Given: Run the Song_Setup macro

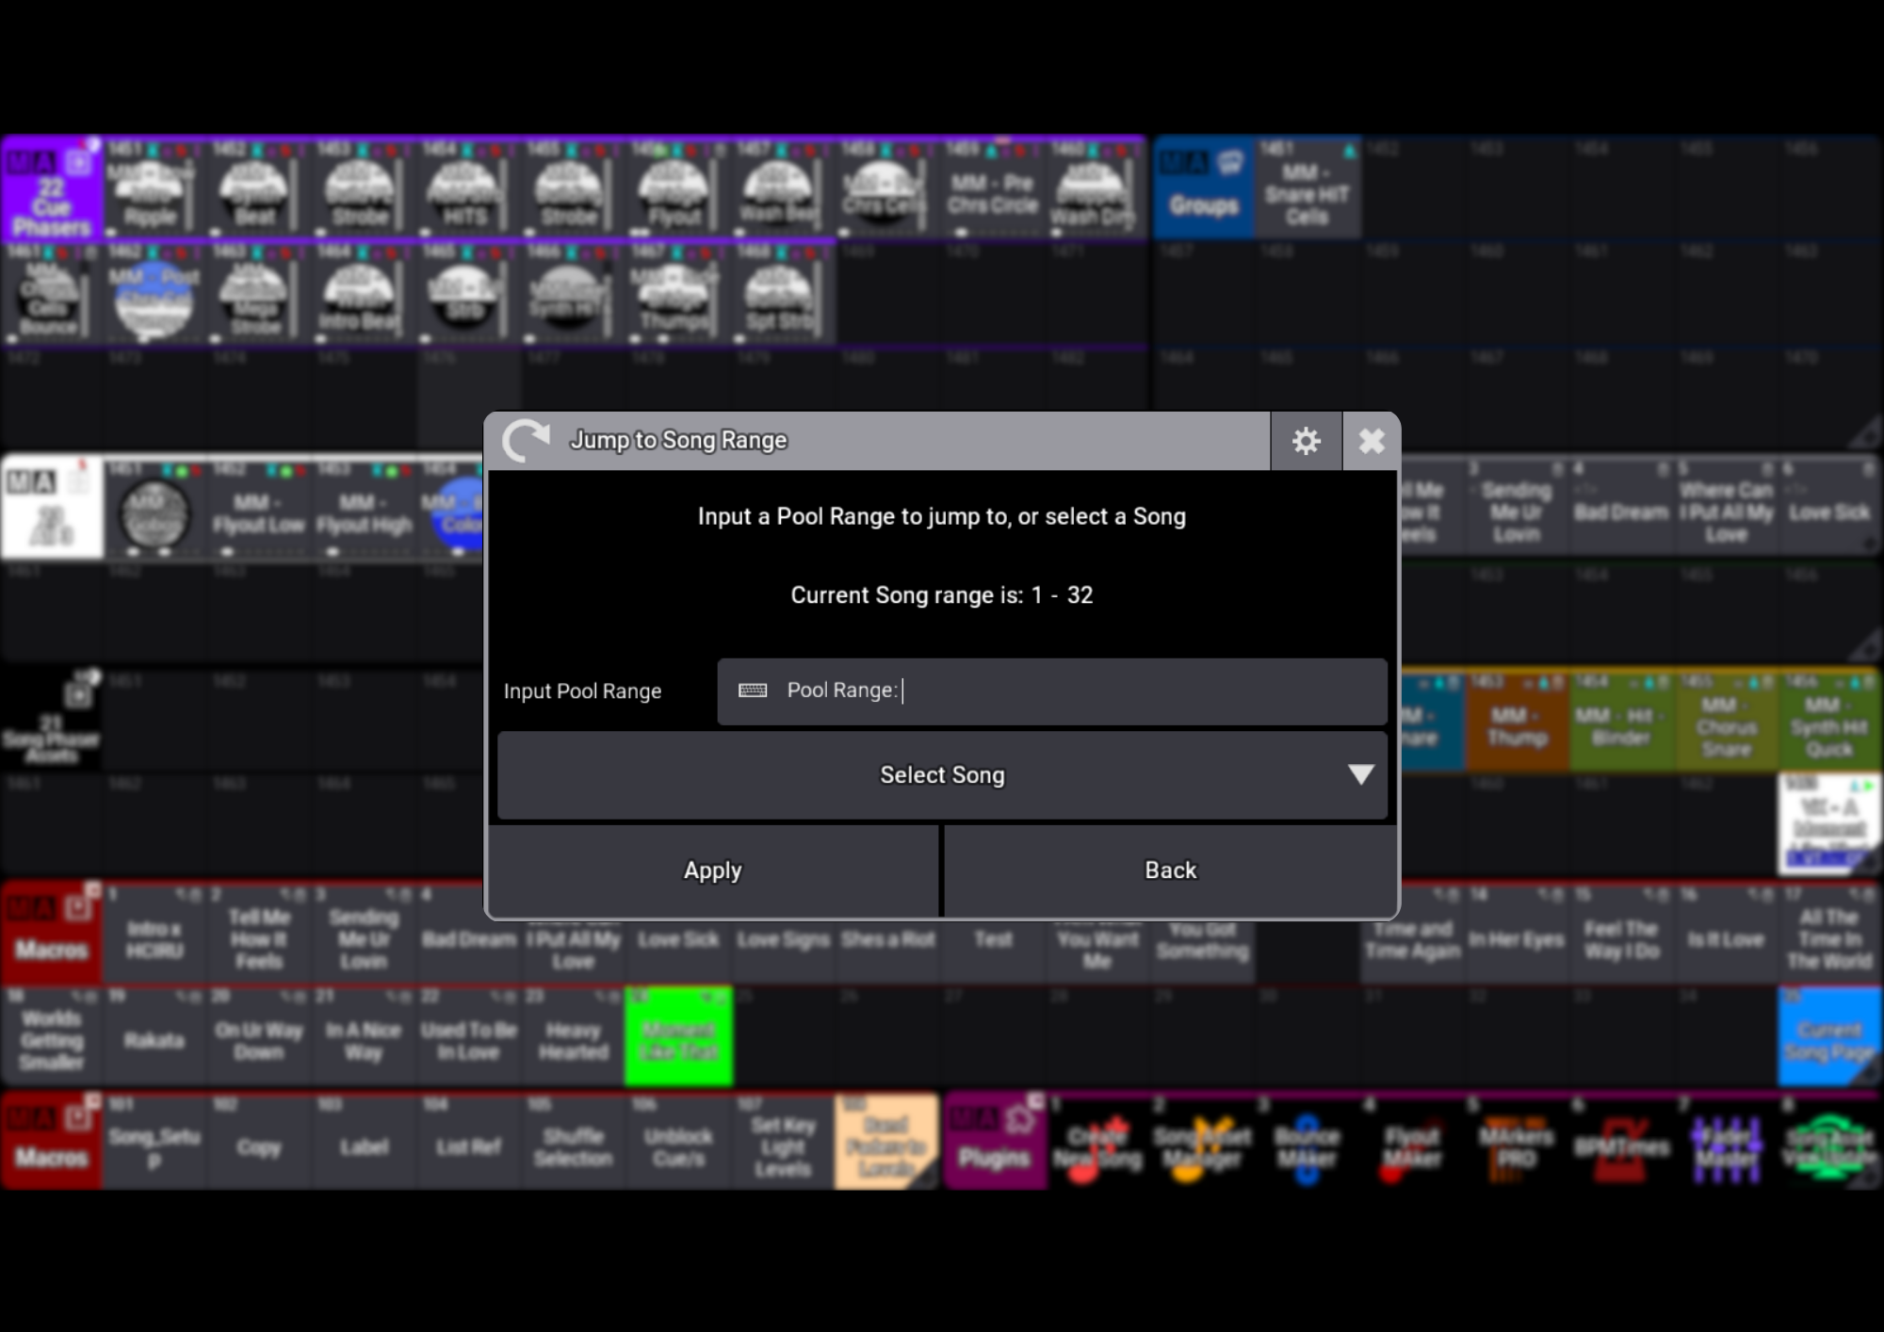Looking at the screenshot, I should click(154, 1141).
